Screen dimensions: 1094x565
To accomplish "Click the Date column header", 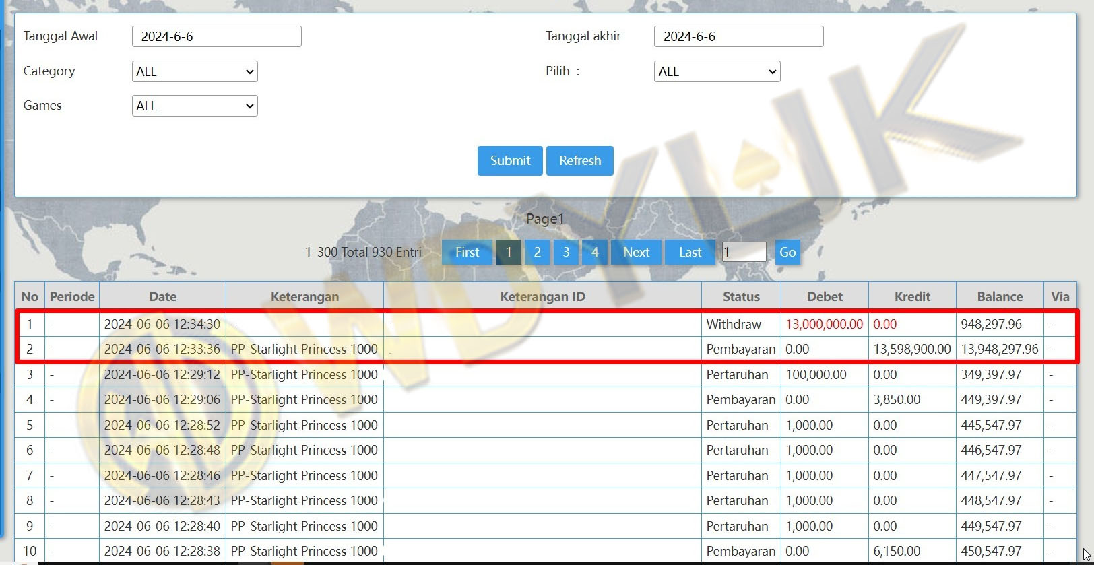I will pyautogui.click(x=162, y=296).
